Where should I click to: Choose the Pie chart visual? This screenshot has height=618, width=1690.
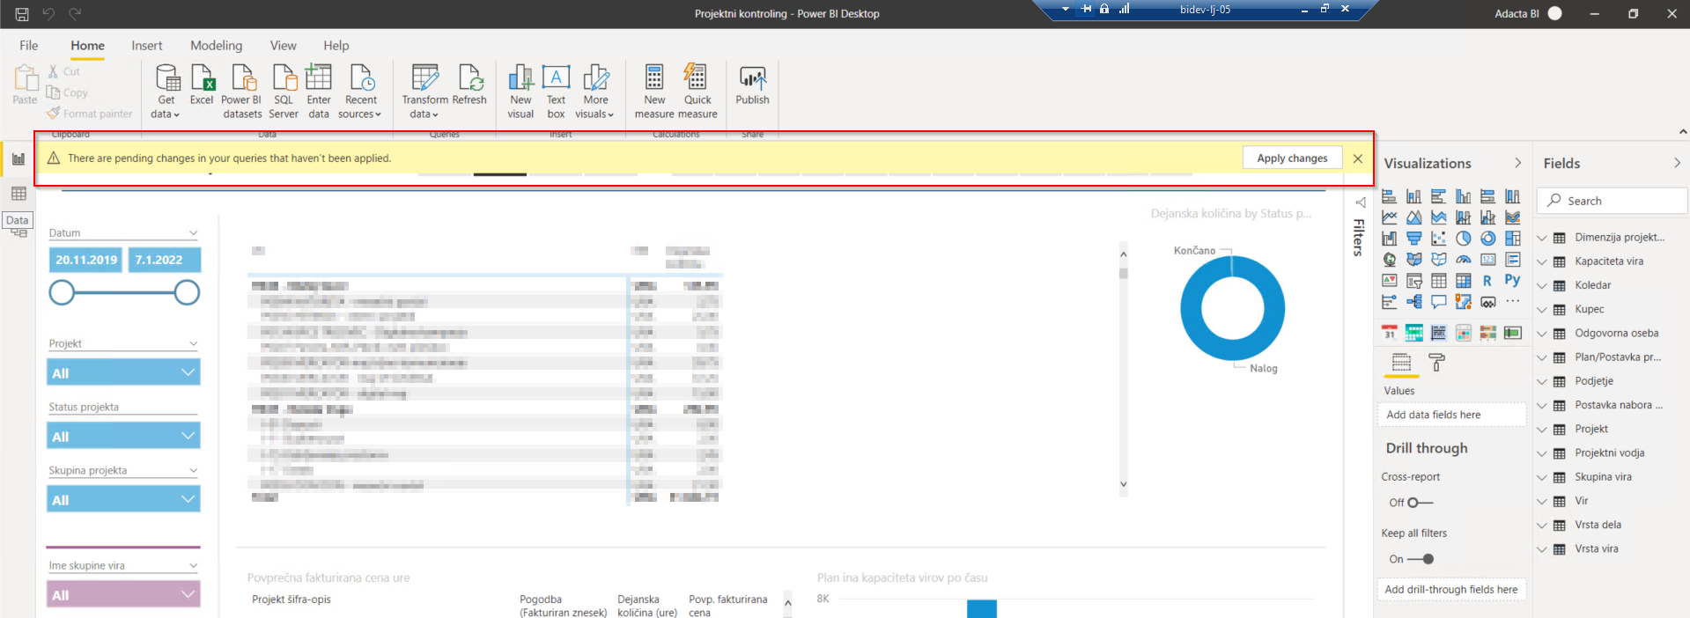point(1463,239)
